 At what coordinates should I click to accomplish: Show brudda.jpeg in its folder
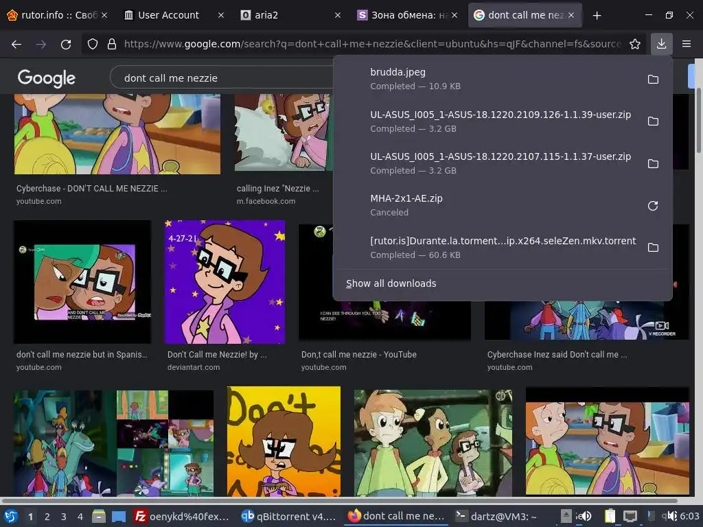tap(653, 80)
